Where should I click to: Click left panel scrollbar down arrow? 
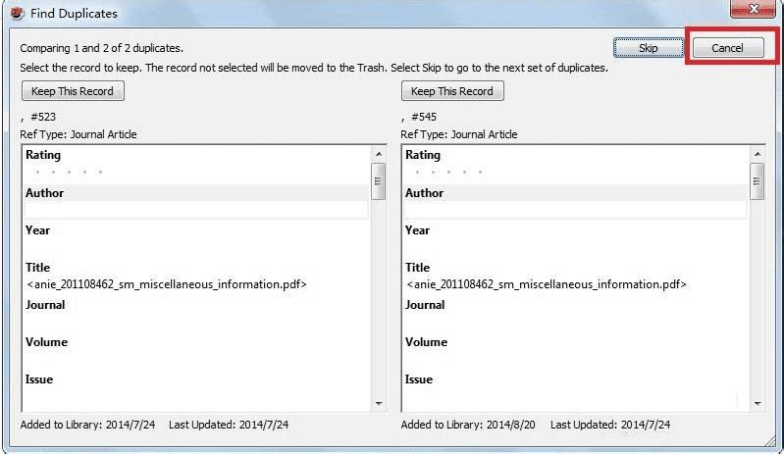tap(379, 403)
